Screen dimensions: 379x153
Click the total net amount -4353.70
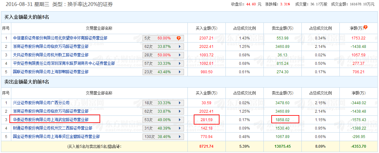359,146
